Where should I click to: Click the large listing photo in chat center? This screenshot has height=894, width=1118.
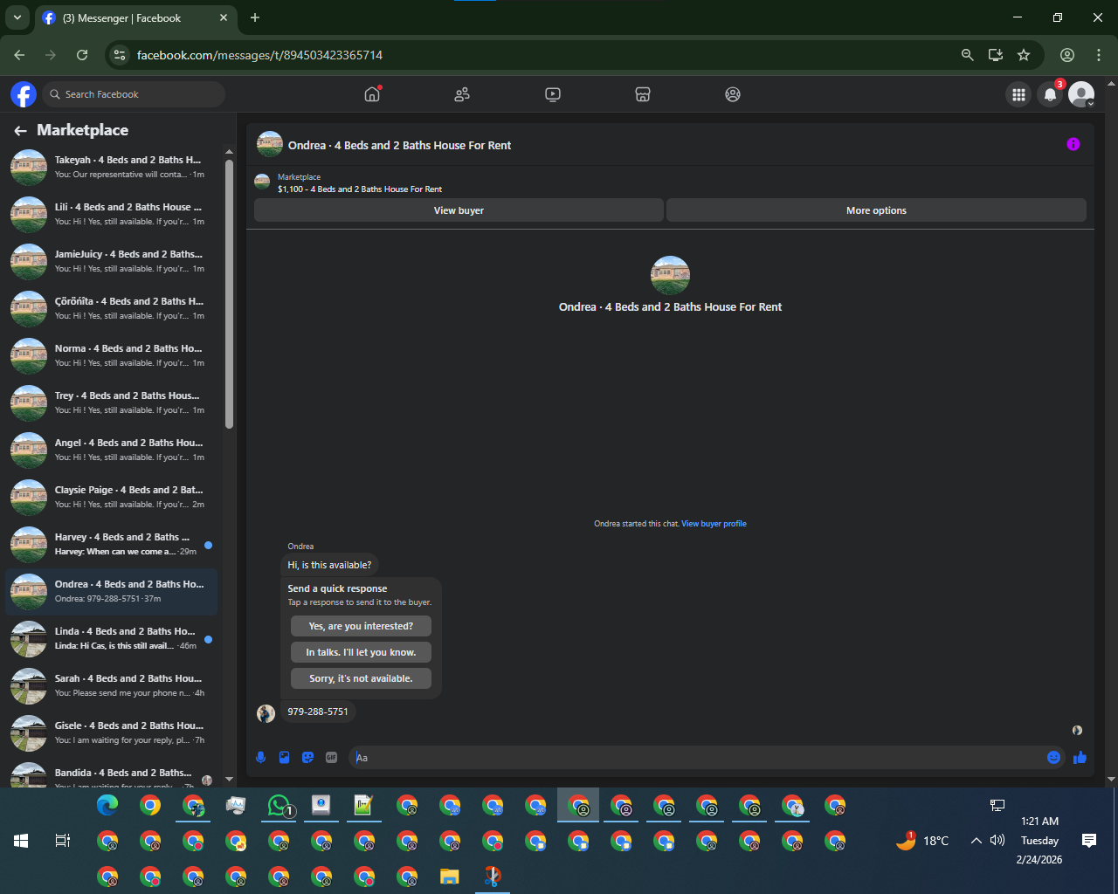pos(670,275)
